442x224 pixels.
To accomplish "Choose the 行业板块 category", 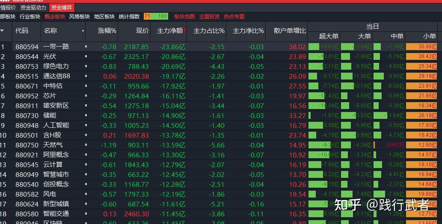I will pos(30,17).
